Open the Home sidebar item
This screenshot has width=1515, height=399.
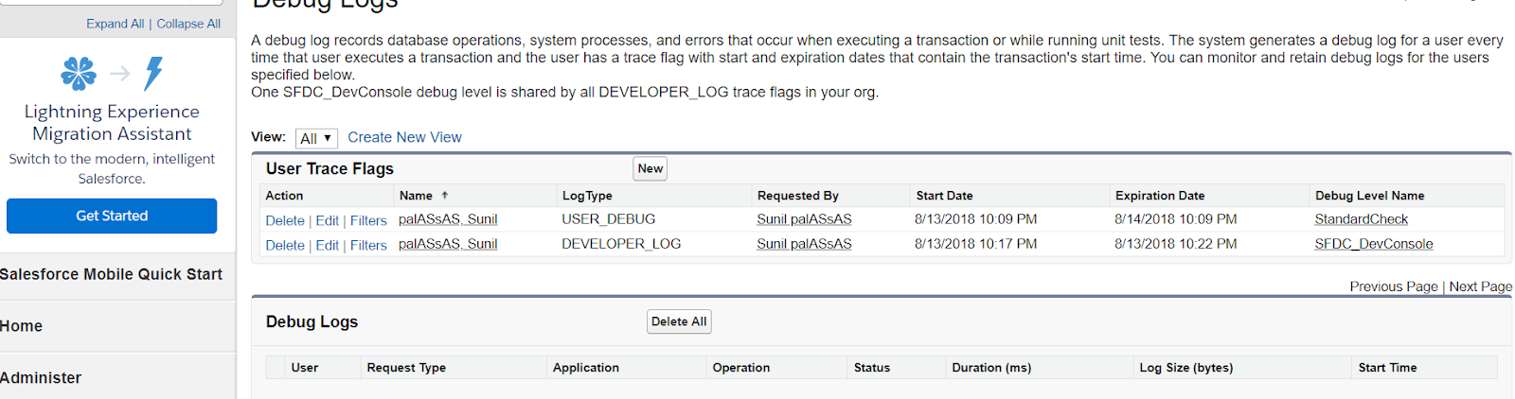tap(22, 326)
